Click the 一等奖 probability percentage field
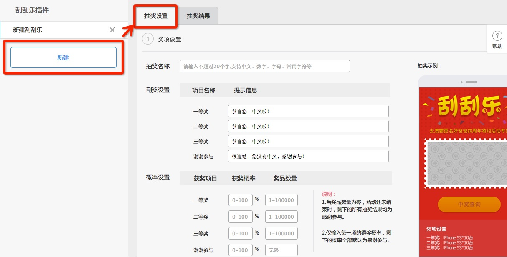This screenshot has width=507, height=257. (x=241, y=200)
